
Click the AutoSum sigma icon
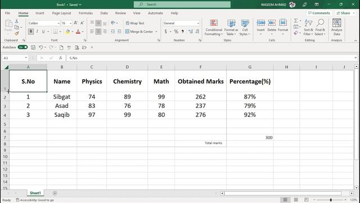coord(296,21)
